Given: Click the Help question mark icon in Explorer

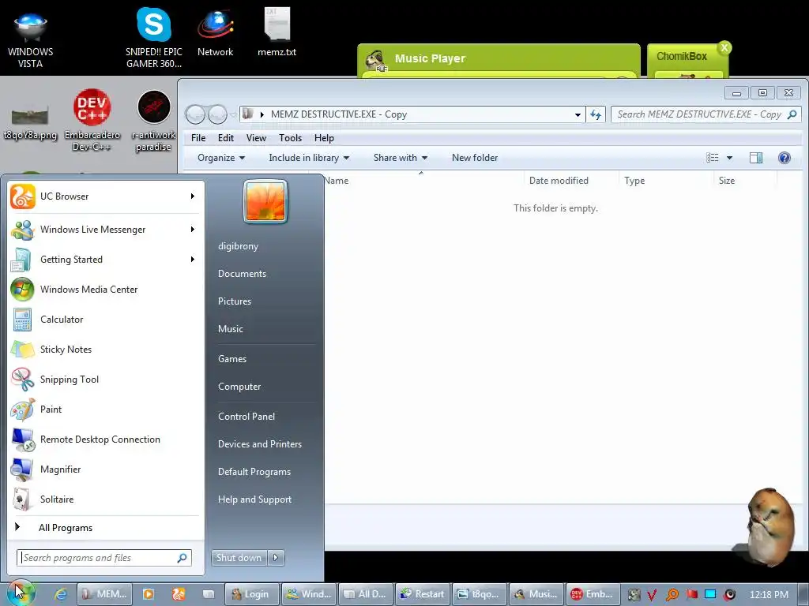Looking at the screenshot, I should 785,158.
